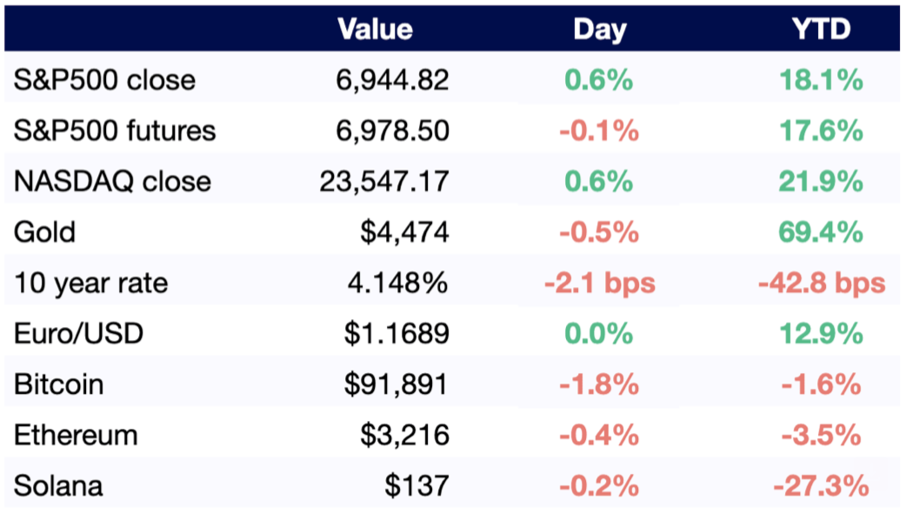Select the S&P500 futures row label
Image resolution: width=906 pixels, height=514 pixels.
115,131
